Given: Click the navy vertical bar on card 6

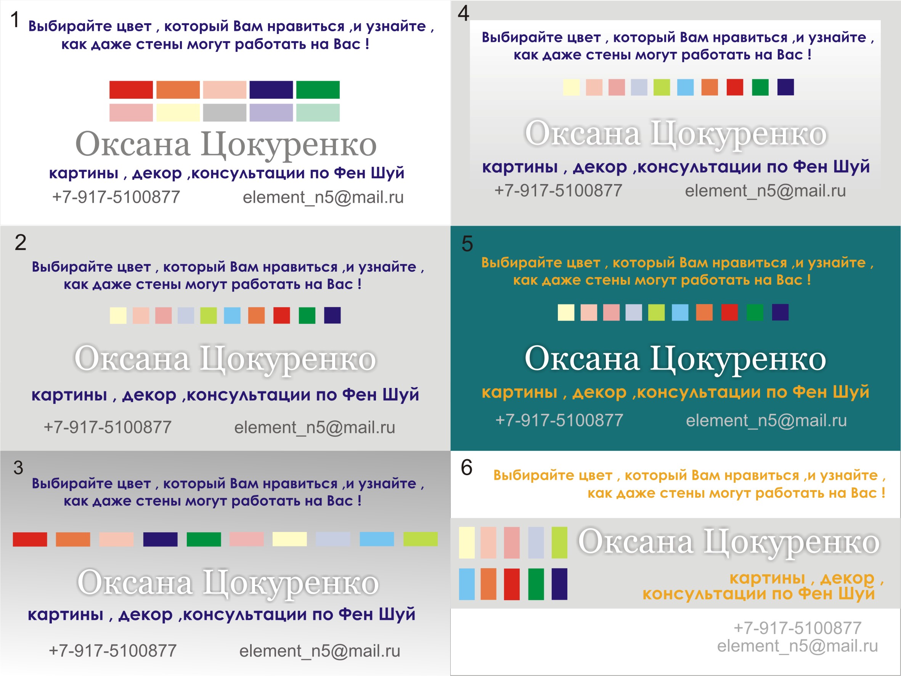Looking at the screenshot, I should 559,584.
